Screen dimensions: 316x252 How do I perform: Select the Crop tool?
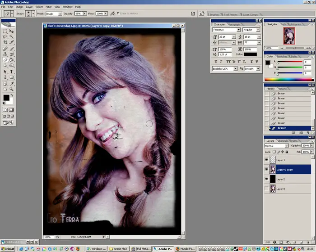coord(5,42)
